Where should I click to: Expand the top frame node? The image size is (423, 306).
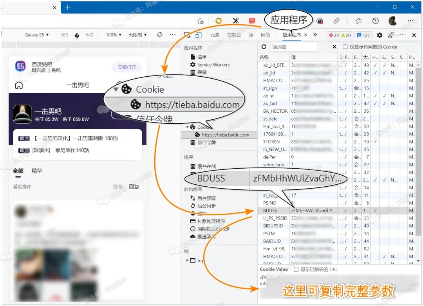pyautogui.click(x=187, y=261)
